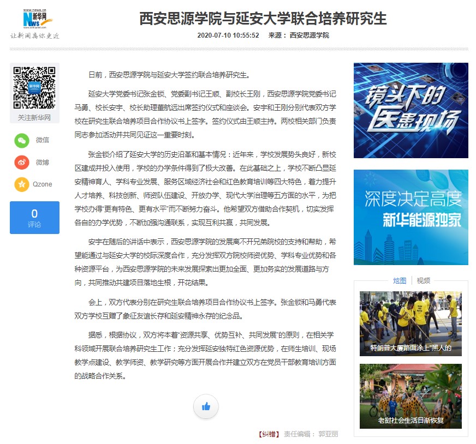
Task: Switch to the 炫图 tab
Action: 400,280
